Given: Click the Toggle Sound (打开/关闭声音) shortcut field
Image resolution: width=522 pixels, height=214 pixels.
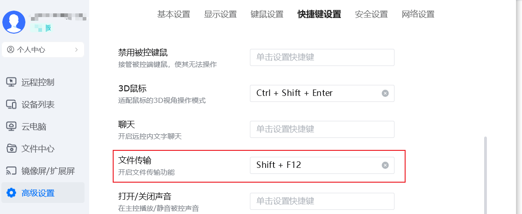Looking at the screenshot, I should (x=322, y=201).
